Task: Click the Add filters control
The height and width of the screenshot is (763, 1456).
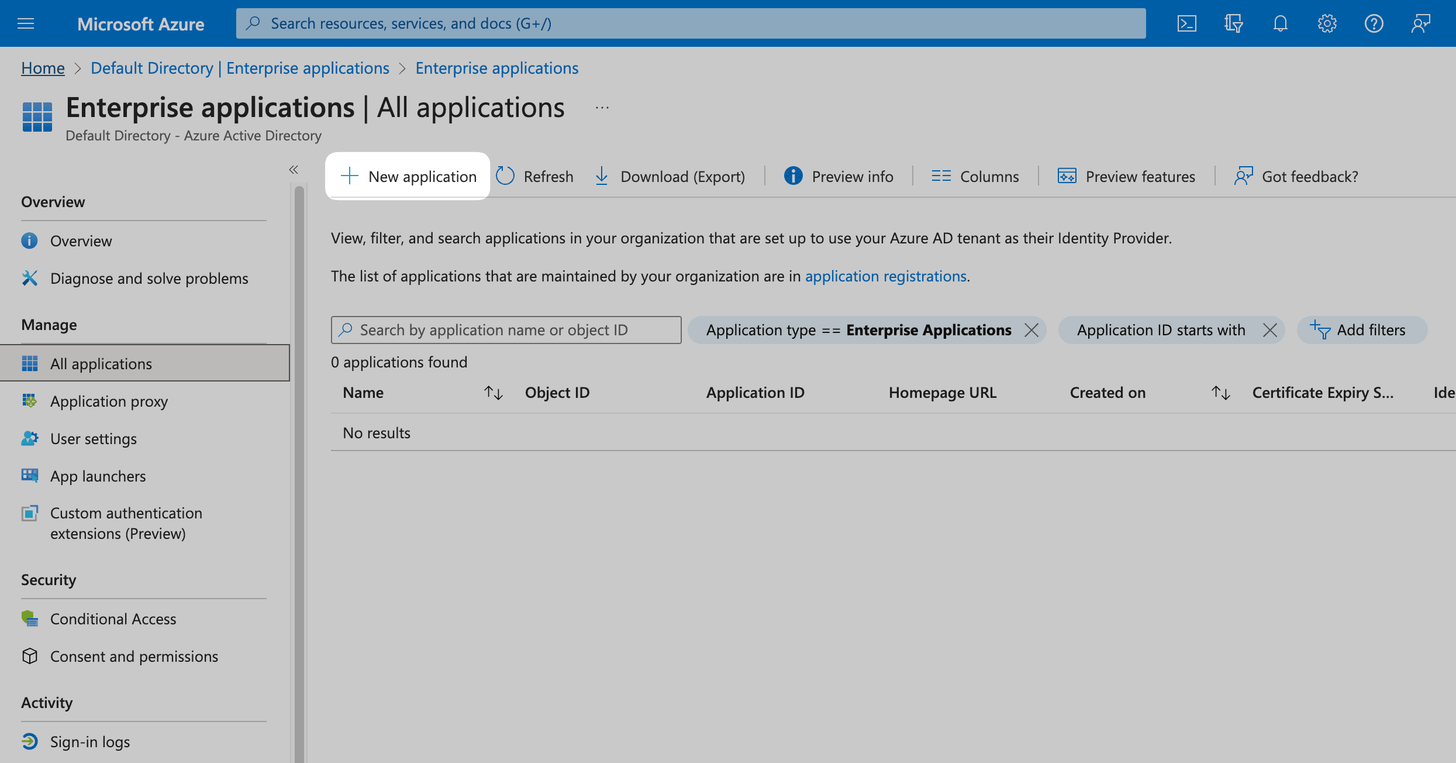Action: 1362,330
